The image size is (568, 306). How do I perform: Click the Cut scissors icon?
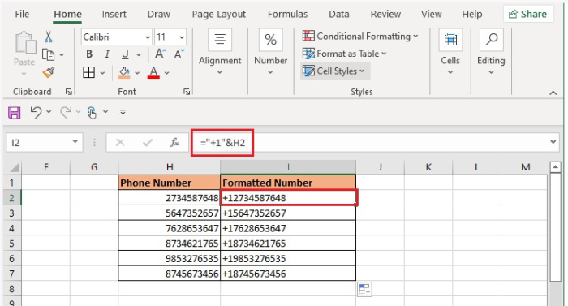pos(48,37)
